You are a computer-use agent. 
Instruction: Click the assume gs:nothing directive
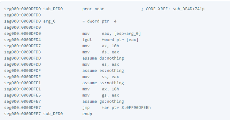pyautogui.click(x=103, y=101)
